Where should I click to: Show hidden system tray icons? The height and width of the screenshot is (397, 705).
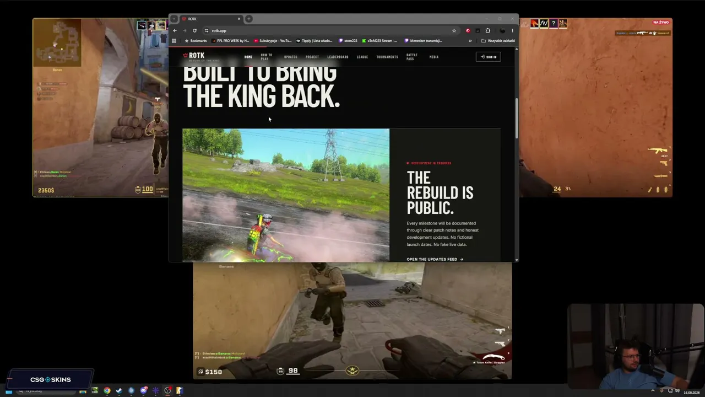click(654, 391)
